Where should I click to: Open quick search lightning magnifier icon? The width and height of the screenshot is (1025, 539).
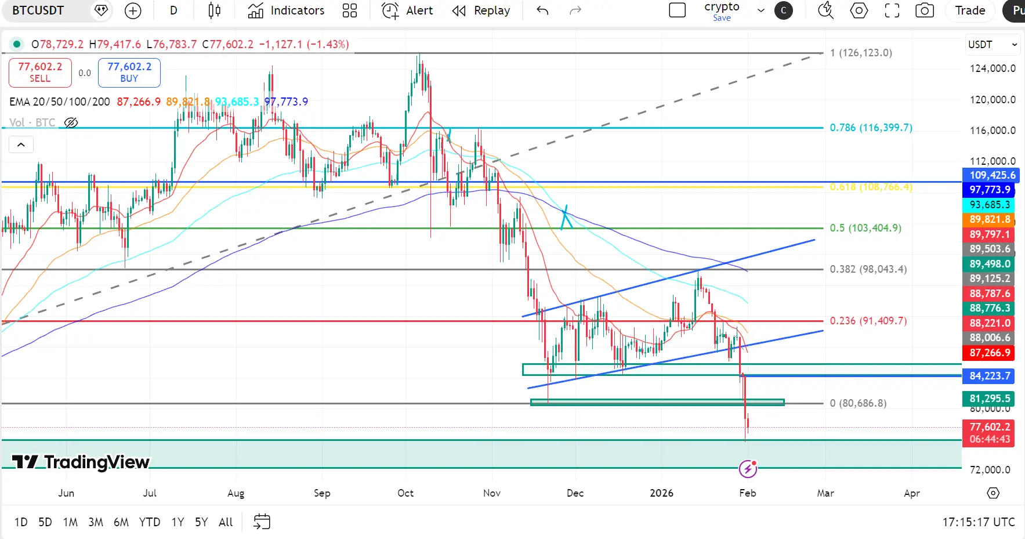coord(825,10)
